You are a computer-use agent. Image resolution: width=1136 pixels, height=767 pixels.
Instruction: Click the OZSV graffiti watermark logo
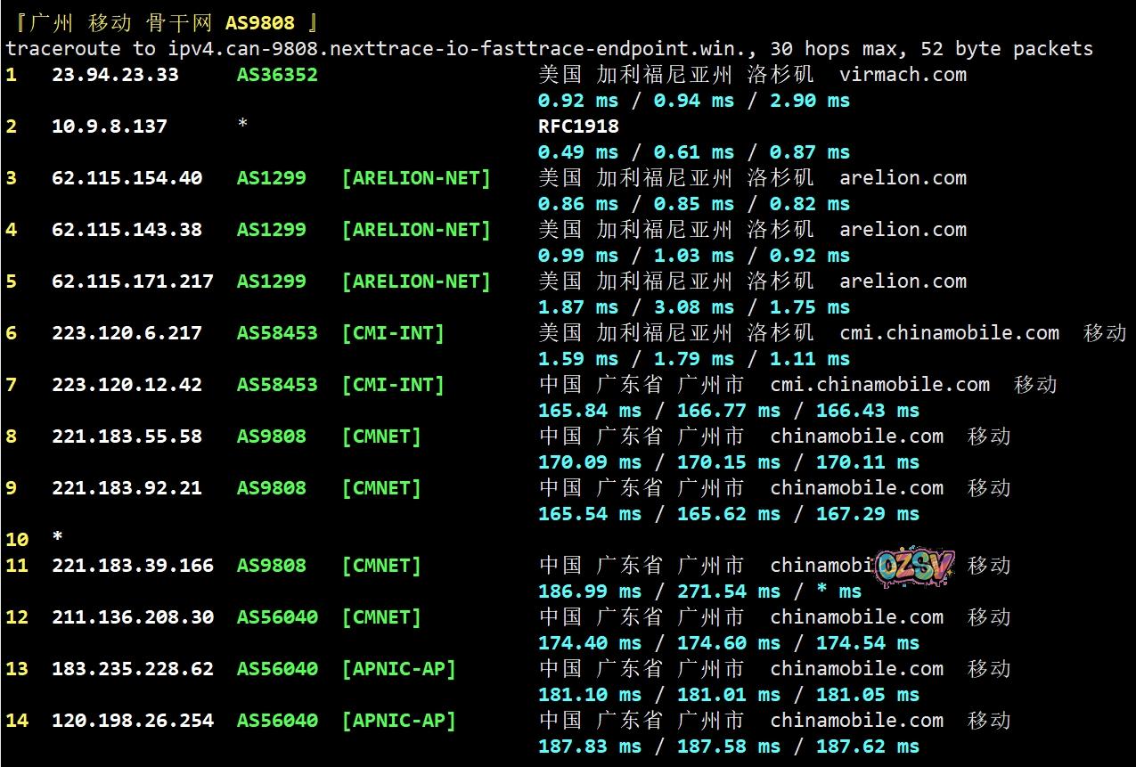[x=915, y=567]
